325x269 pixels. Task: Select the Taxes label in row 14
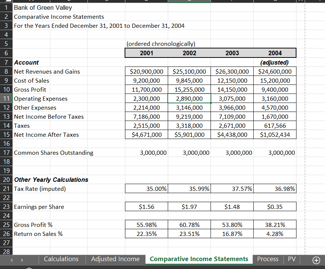22,125
